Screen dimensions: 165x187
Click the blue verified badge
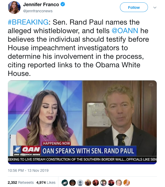63,5
